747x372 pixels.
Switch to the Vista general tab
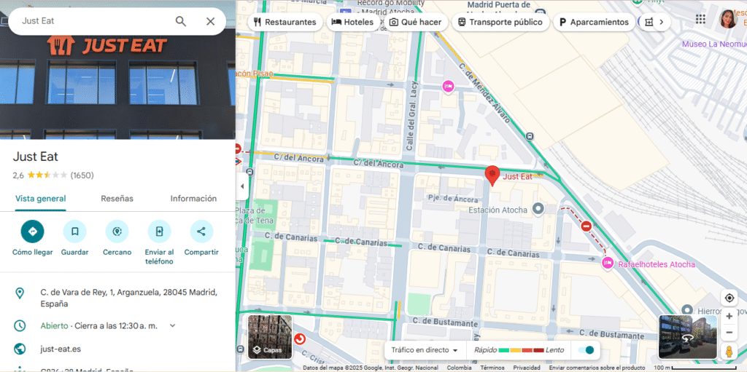click(41, 198)
